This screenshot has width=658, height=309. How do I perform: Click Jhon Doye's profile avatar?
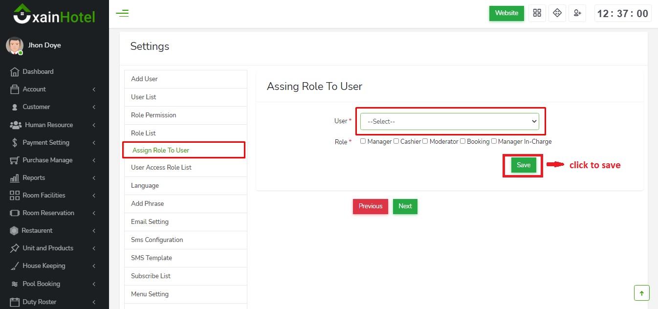pyautogui.click(x=14, y=45)
